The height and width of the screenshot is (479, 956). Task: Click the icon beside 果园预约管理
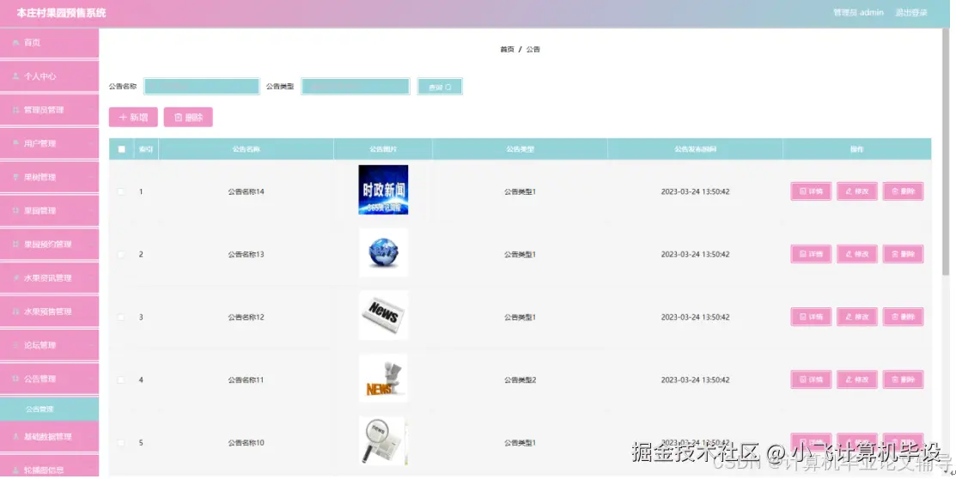click(15, 244)
